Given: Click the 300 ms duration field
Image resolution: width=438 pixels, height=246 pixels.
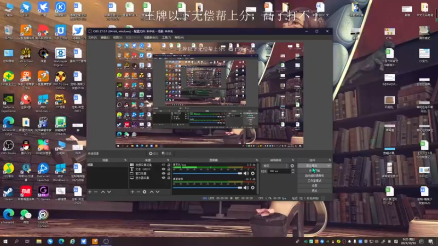Looking at the screenshot, I should (279, 171).
